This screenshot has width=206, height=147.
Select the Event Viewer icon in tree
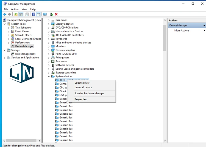point(13,32)
